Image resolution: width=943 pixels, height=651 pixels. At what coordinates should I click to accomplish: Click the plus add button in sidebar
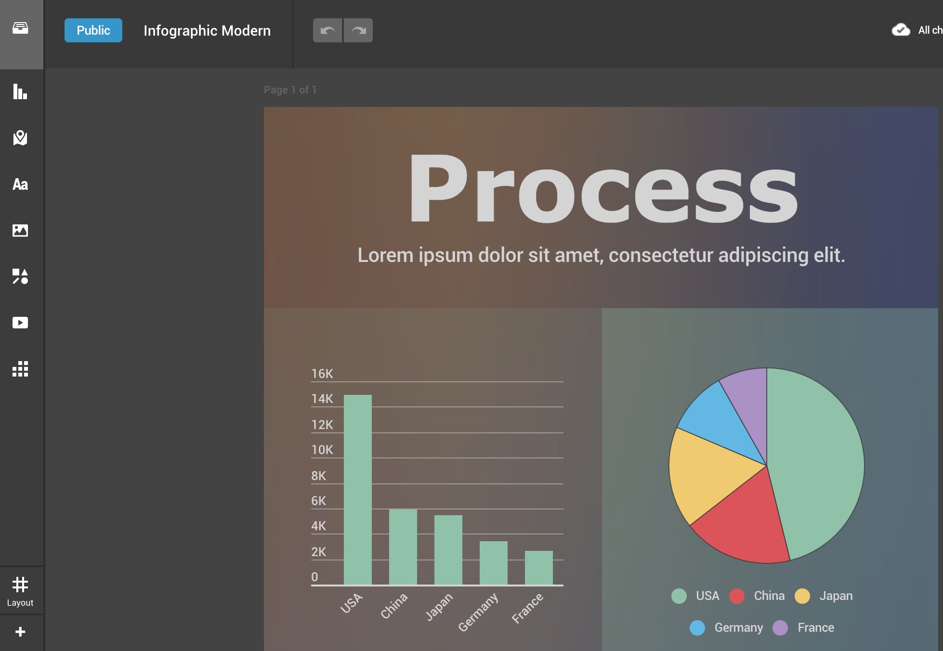20,632
